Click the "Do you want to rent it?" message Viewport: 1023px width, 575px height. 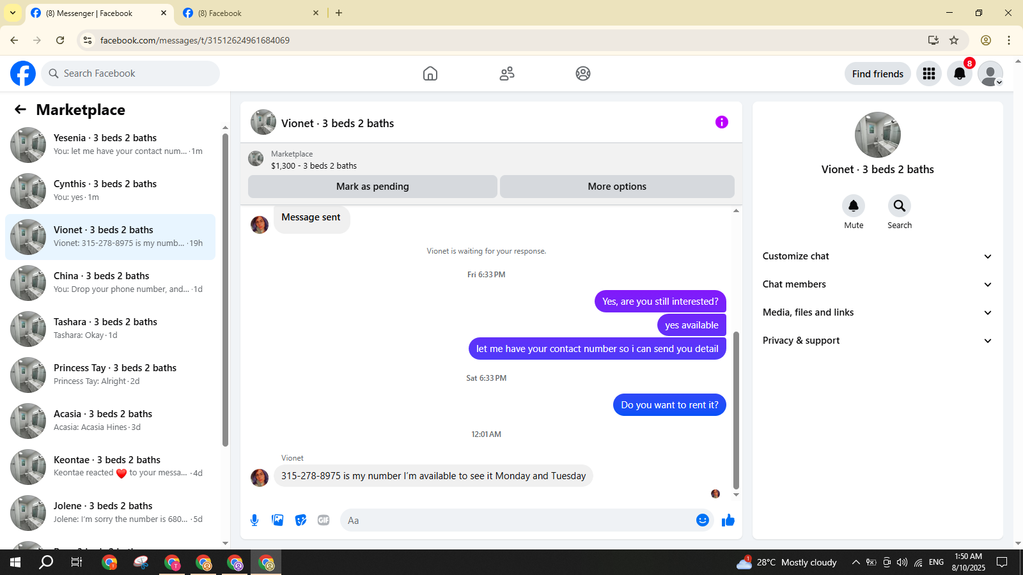tap(669, 405)
